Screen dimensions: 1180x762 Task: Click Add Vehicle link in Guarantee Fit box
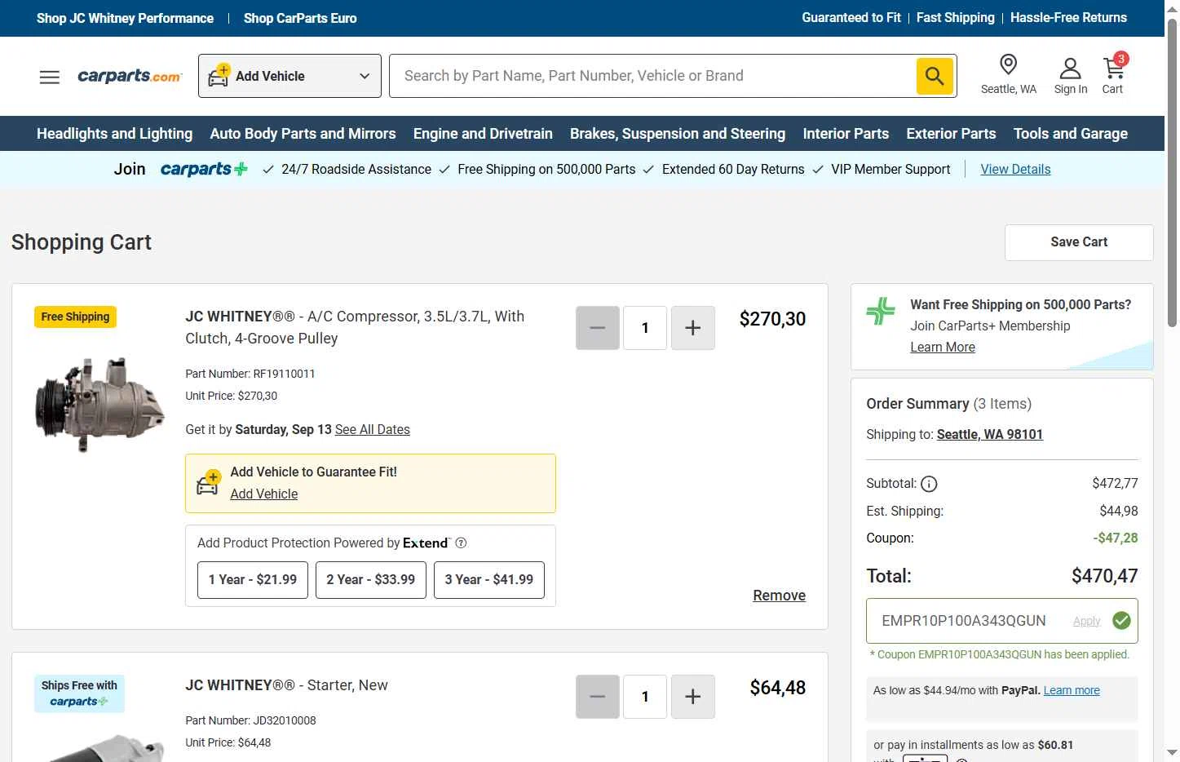tap(263, 494)
